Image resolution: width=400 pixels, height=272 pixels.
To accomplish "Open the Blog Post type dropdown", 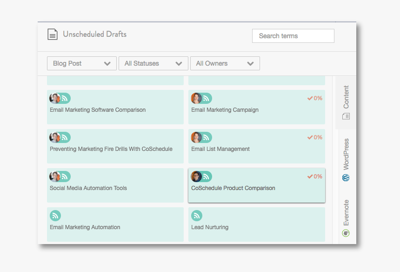I will (x=82, y=63).
